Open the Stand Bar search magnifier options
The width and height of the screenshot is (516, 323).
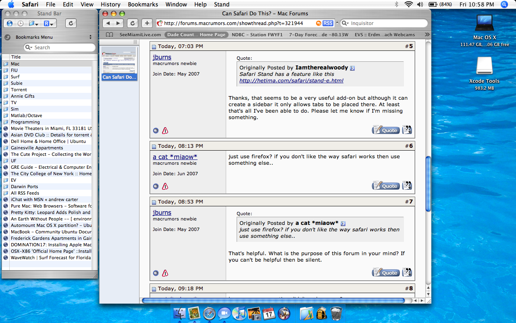coord(29,47)
